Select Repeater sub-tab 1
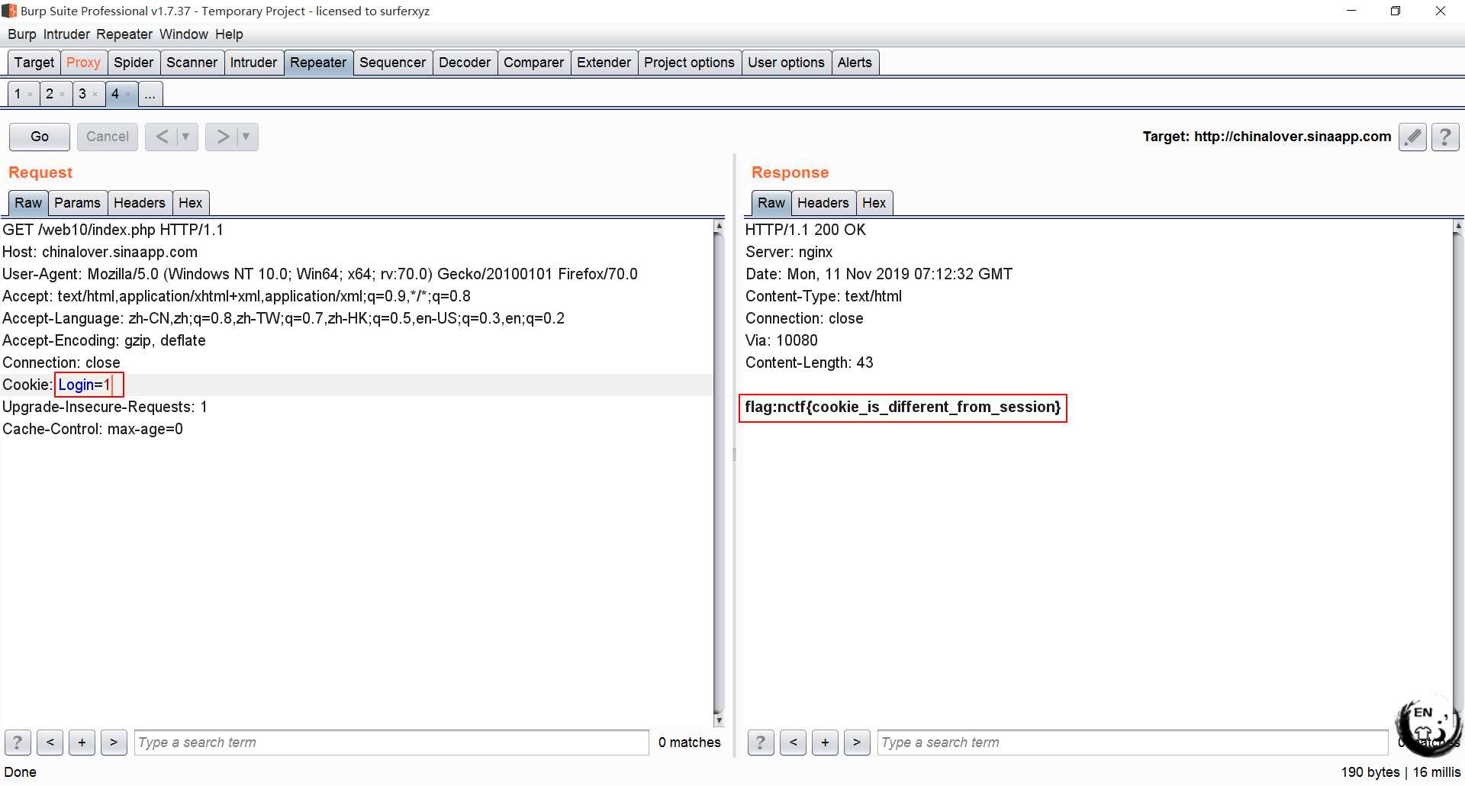 (18, 94)
